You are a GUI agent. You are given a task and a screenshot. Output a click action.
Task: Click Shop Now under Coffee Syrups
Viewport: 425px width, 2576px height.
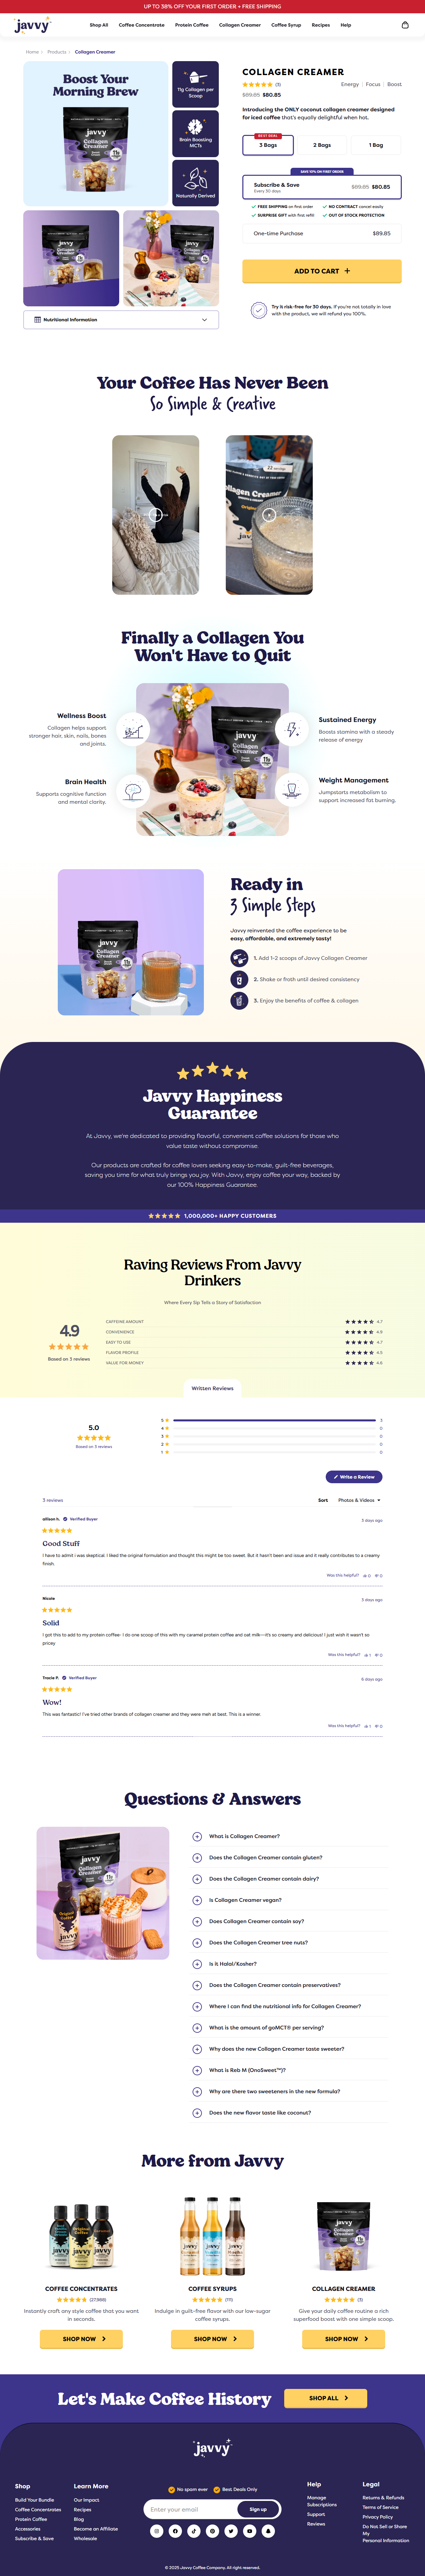pyautogui.click(x=212, y=2339)
